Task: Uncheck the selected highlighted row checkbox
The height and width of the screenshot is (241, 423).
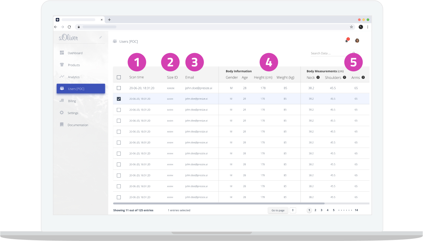Action: [x=119, y=99]
